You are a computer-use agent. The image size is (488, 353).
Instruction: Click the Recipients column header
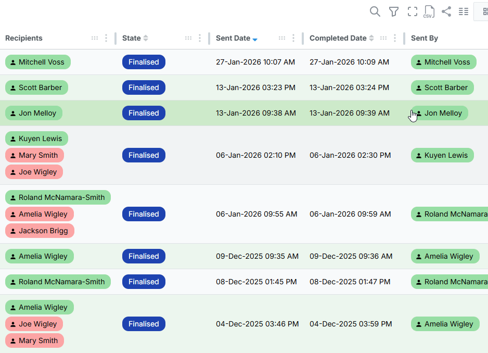point(24,38)
